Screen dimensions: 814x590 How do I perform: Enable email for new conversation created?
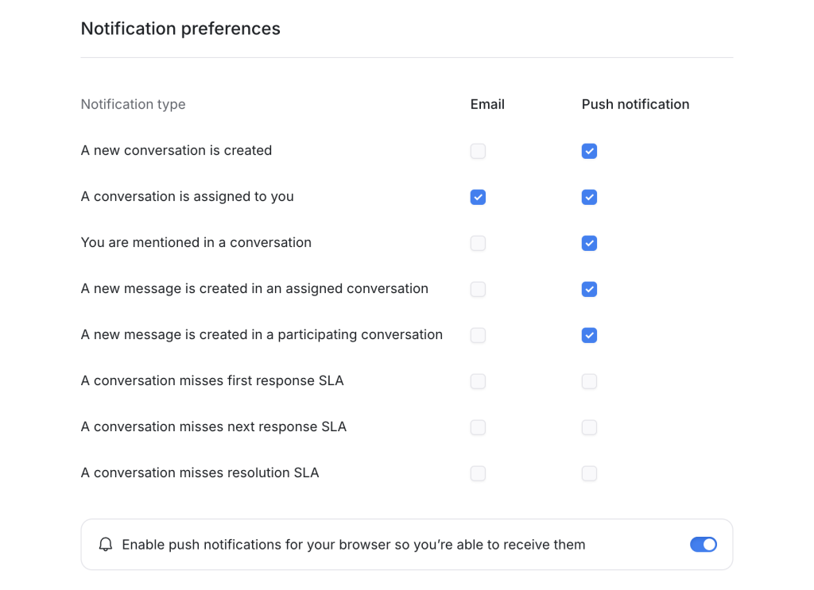click(x=478, y=151)
